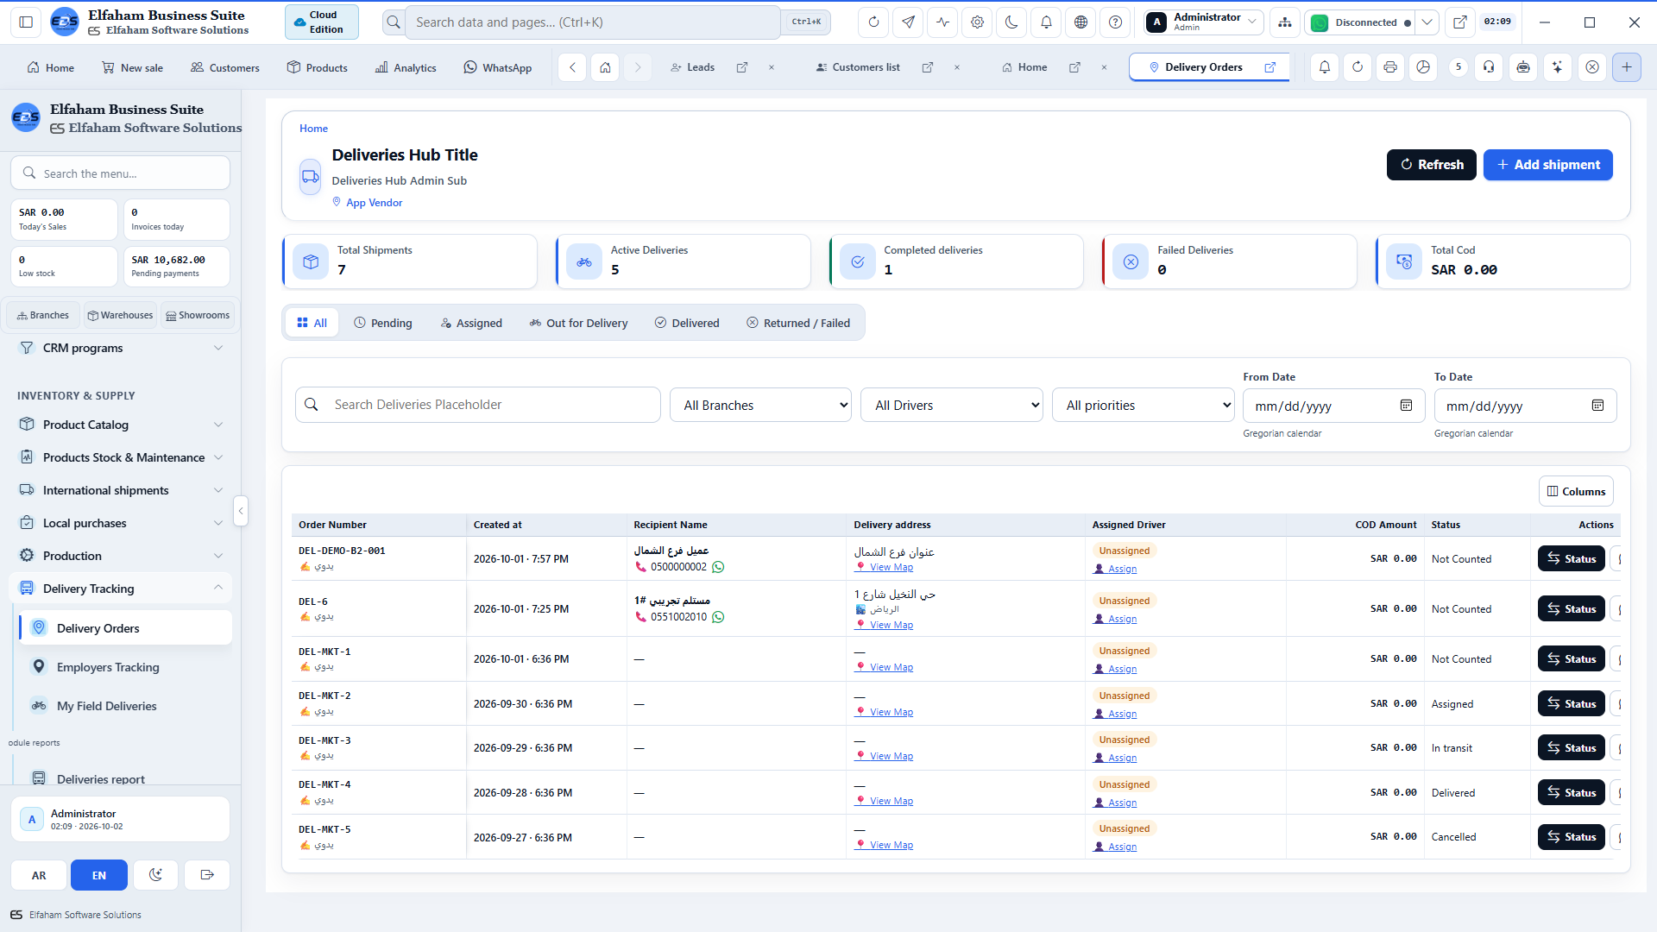
Task: Select the EN language button
Action: click(x=99, y=875)
